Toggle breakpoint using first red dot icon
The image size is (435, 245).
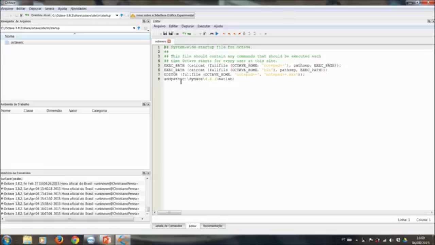(x=224, y=33)
